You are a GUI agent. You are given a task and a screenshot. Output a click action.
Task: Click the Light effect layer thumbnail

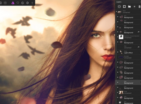coord(121,52)
